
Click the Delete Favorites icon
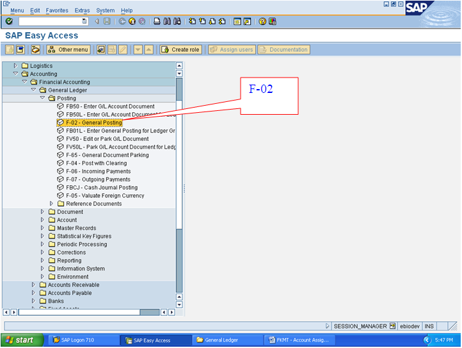112,49
